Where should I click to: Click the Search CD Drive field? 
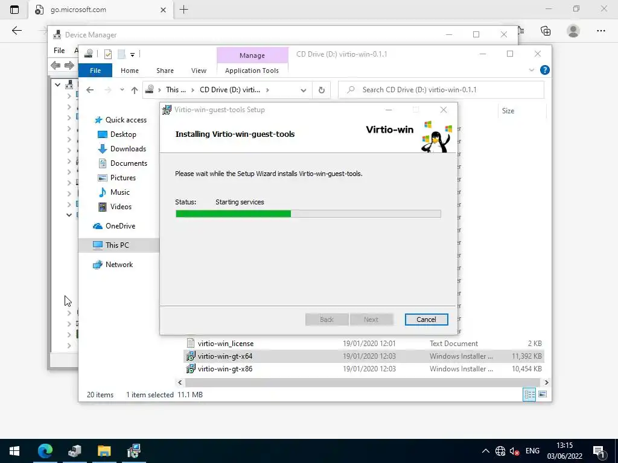click(x=441, y=90)
